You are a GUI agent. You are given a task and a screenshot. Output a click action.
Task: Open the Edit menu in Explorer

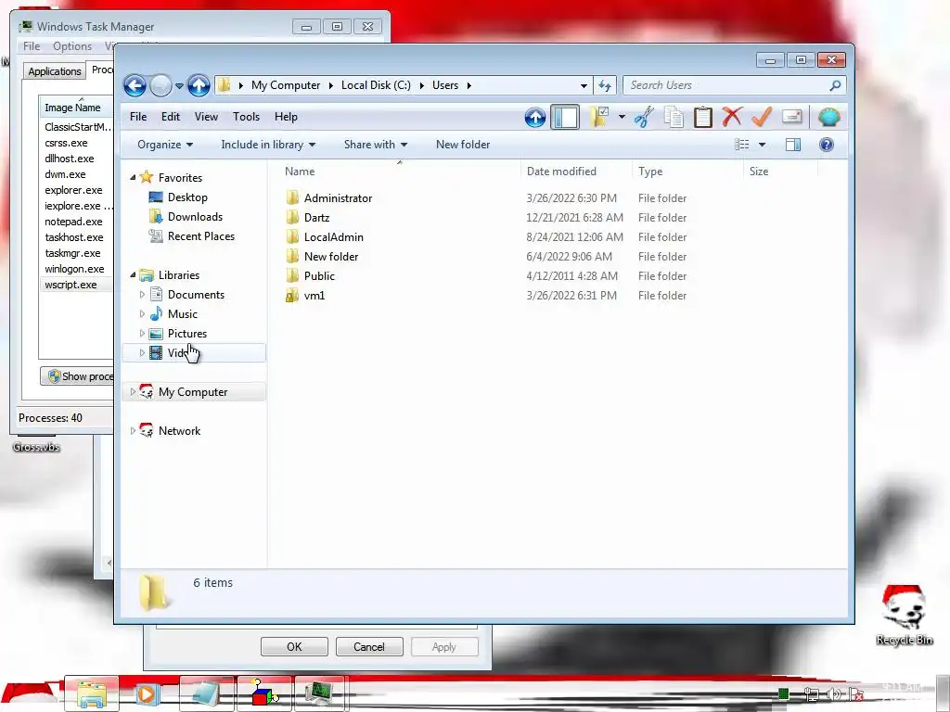click(171, 117)
